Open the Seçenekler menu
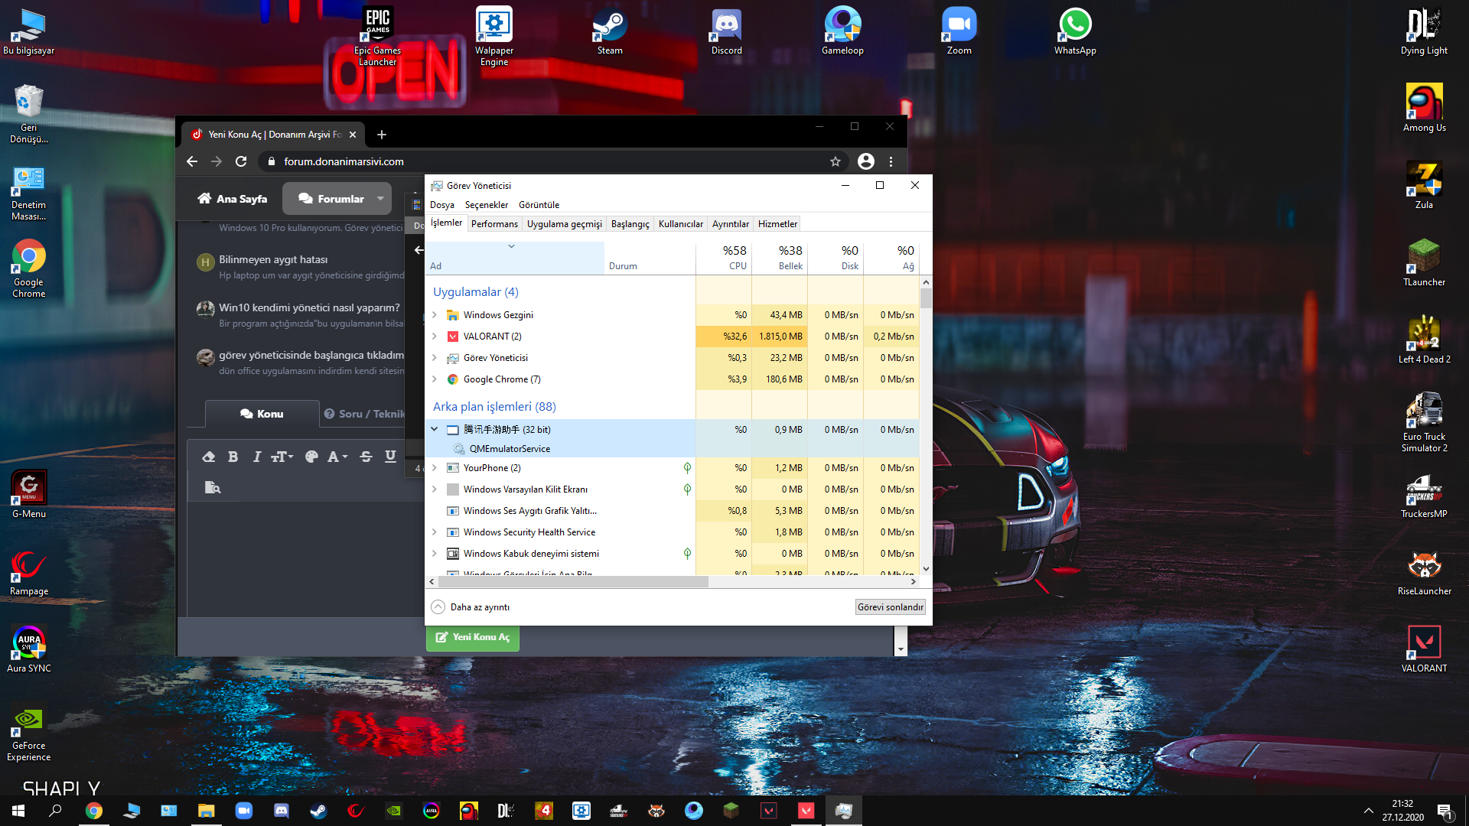Image resolution: width=1469 pixels, height=826 pixels. point(486,205)
